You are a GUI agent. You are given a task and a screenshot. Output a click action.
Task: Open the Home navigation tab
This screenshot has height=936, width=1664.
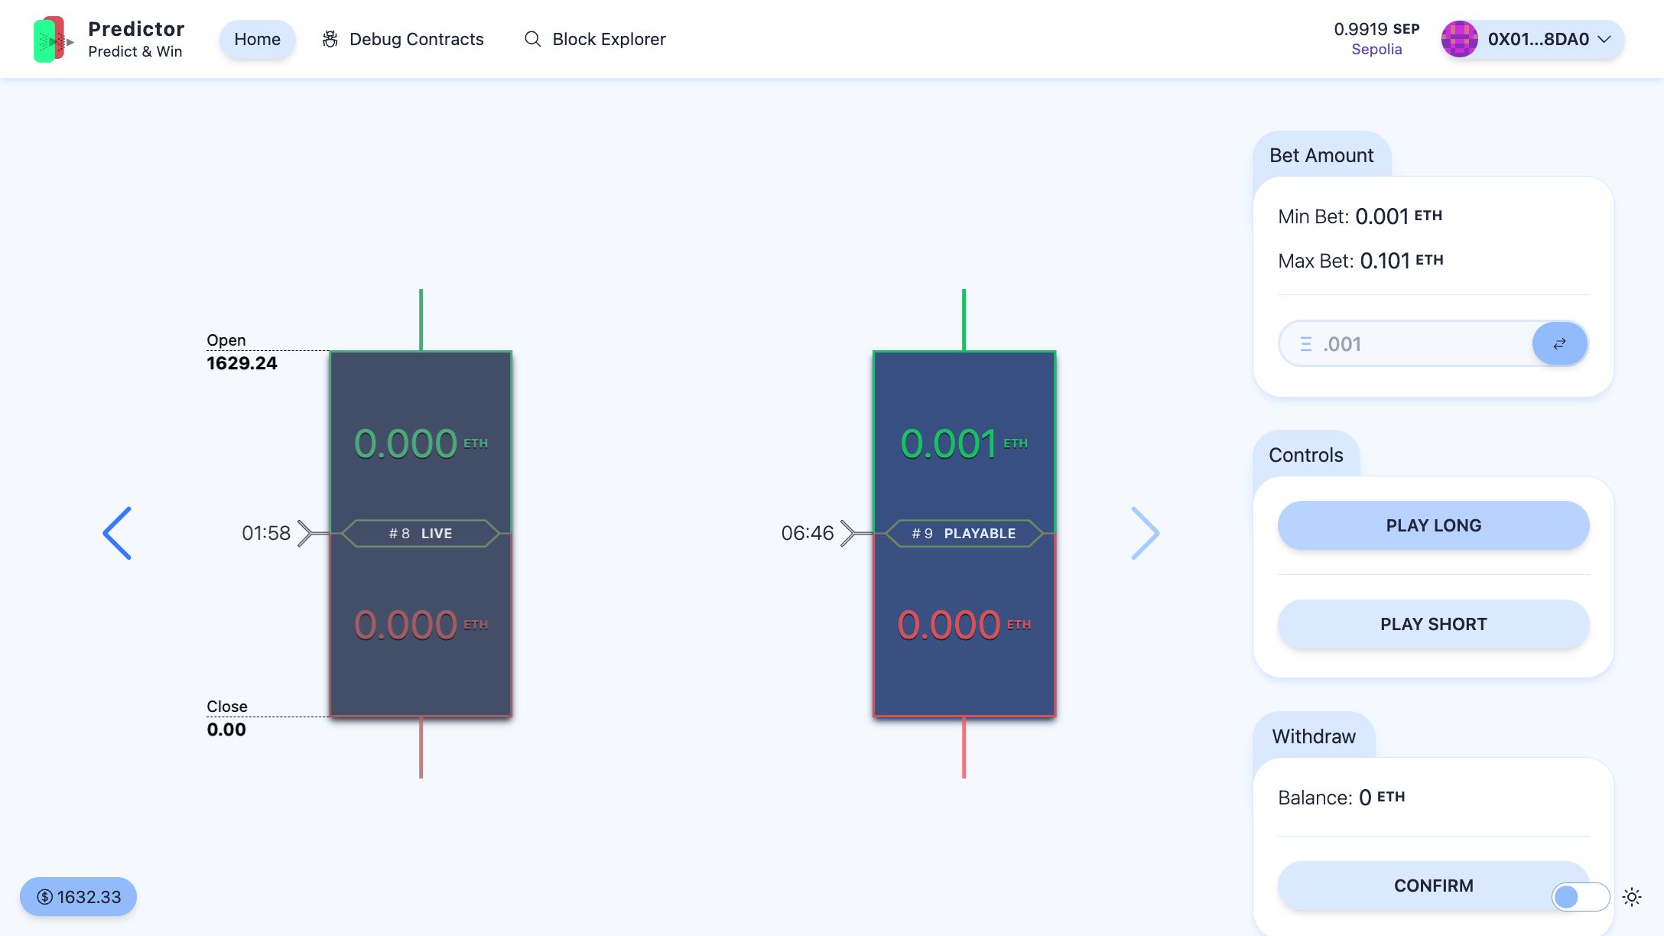click(x=257, y=39)
